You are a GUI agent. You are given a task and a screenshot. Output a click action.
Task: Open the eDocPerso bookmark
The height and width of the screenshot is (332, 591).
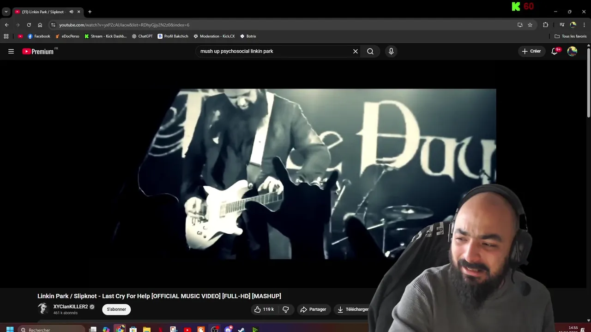pyautogui.click(x=67, y=36)
